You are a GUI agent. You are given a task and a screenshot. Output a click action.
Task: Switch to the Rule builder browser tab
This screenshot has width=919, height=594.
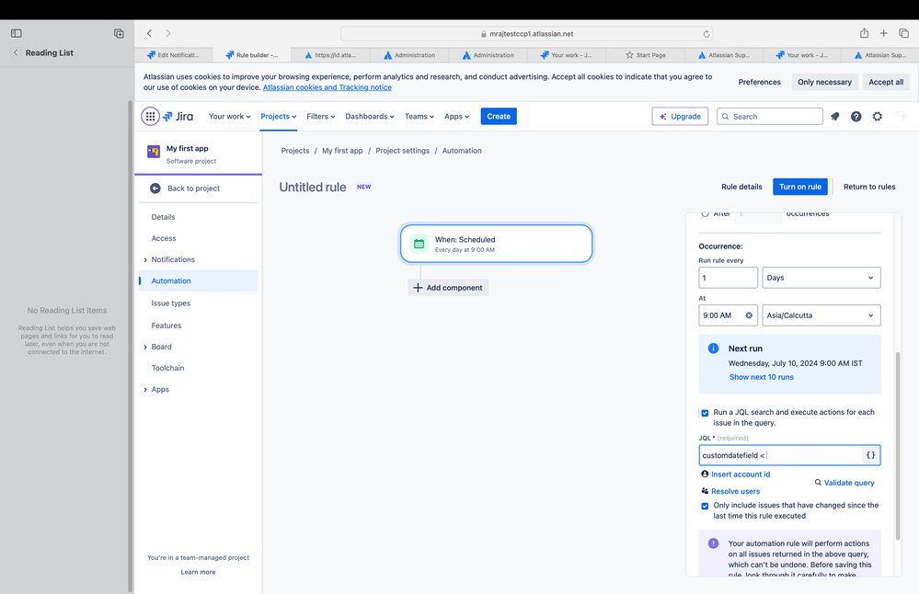click(252, 55)
